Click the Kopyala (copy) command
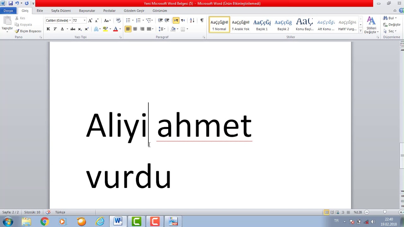The height and width of the screenshot is (227, 404). 23,25
